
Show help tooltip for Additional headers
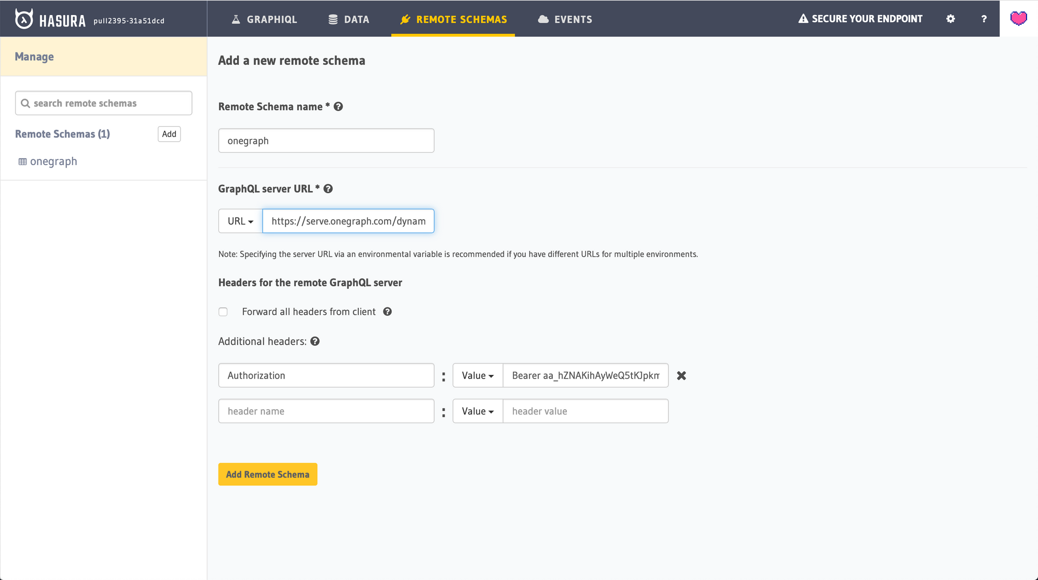[315, 341]
